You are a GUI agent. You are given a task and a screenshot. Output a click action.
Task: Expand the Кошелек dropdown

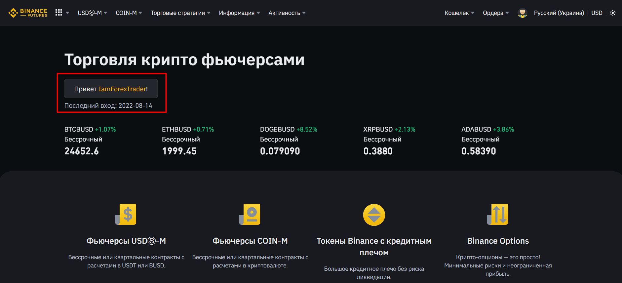tap(459, 13)
